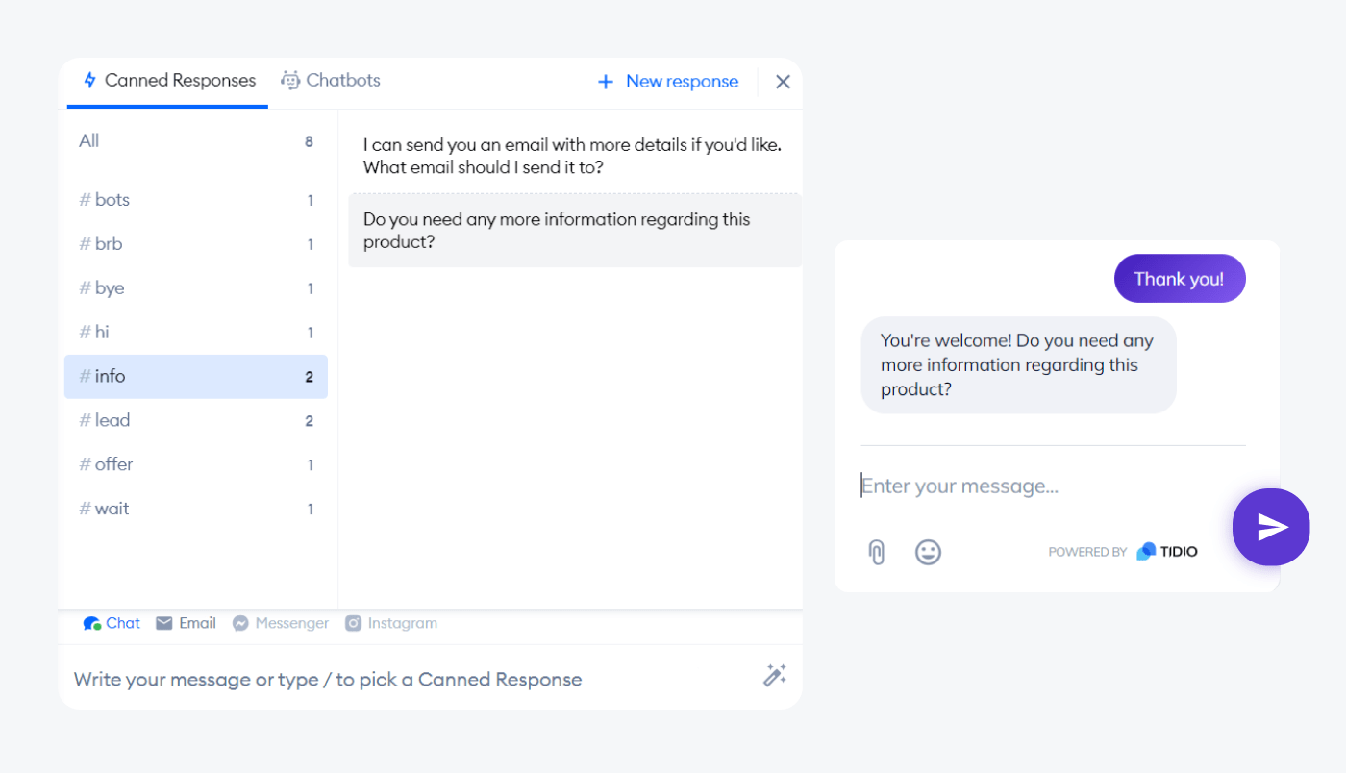This screenshot has height=773, width=1346.
Task: Click the Email envelope icon
Action: click(164, 623)
